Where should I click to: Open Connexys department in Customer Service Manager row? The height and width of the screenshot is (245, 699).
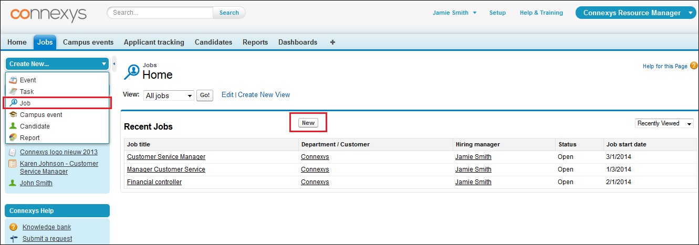(x=315, y=157)
